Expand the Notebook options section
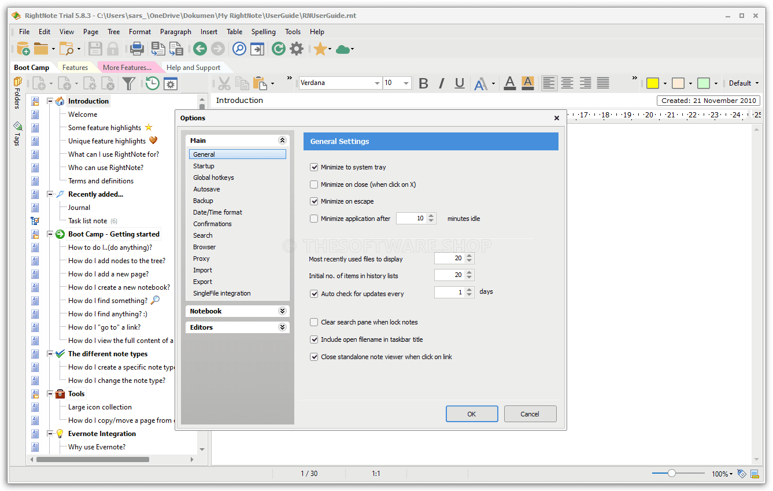This screenshot has width=773, height=491. (x=282, y=311)
